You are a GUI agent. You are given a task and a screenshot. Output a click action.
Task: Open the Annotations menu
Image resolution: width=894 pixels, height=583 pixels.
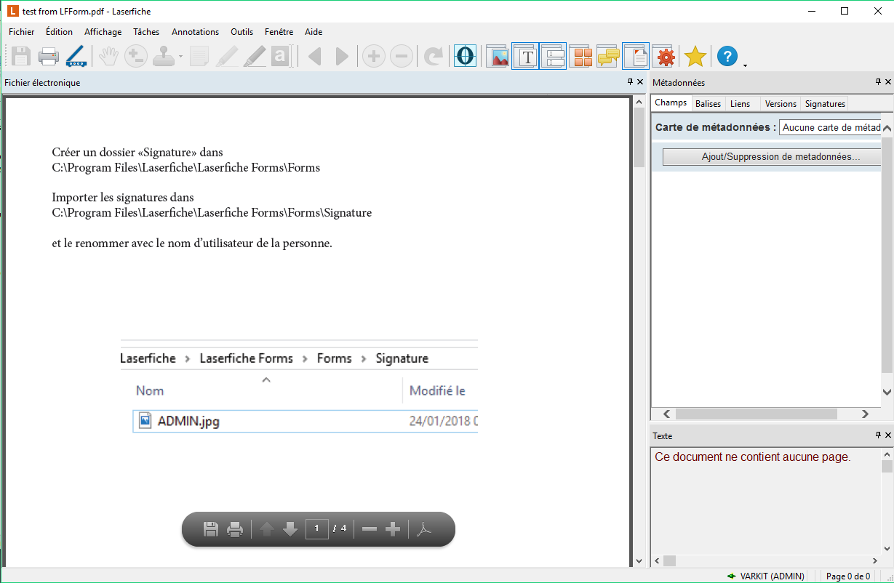pyautogui.click(x=195, y=32)
